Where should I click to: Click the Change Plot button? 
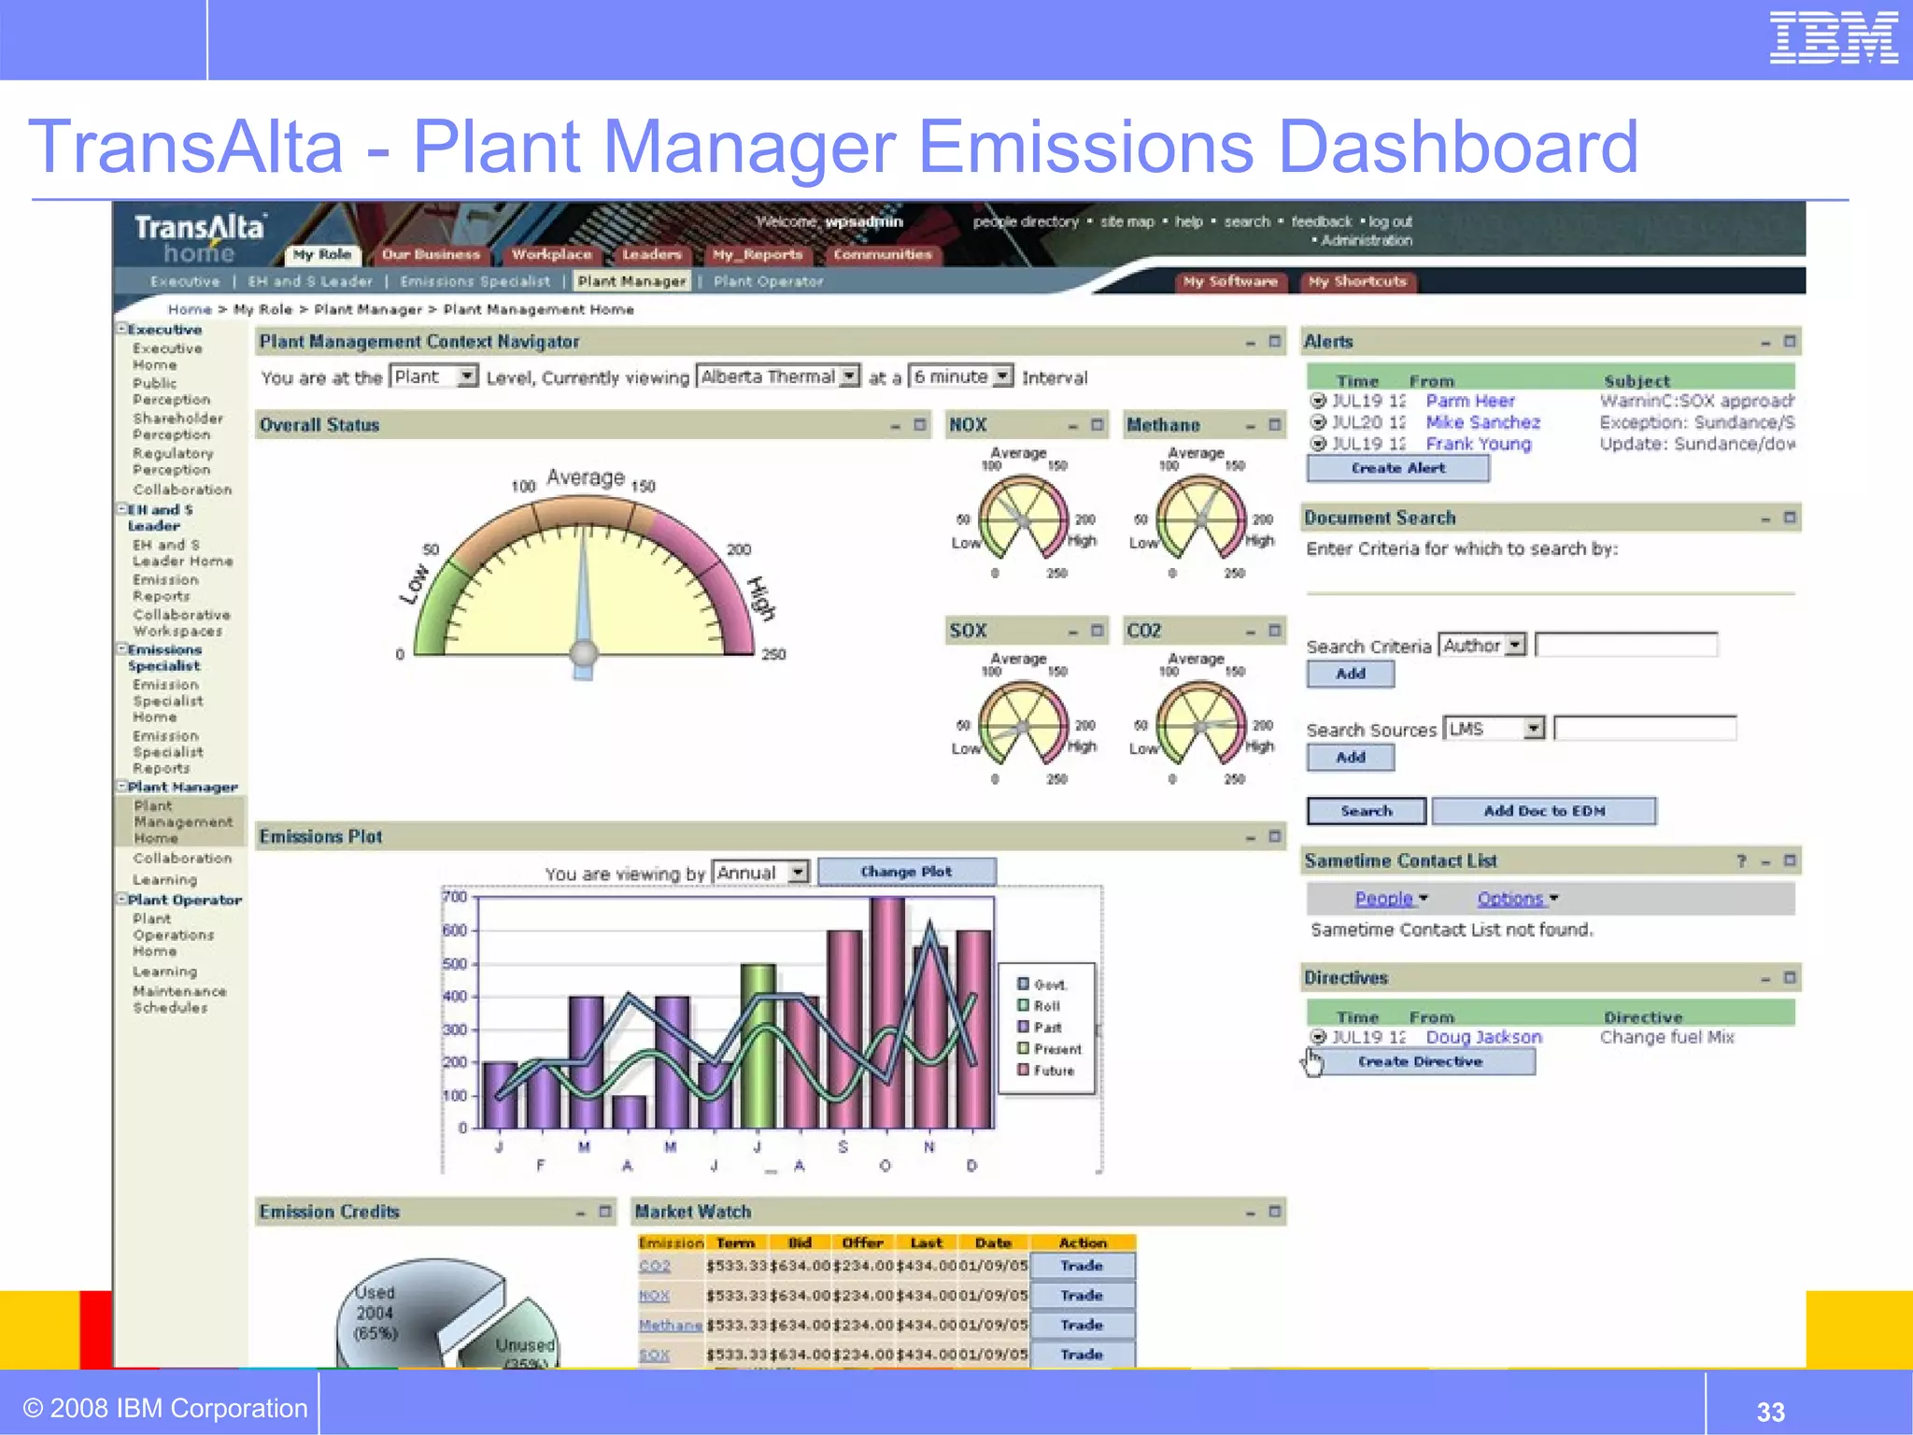(x=906, y=872)
